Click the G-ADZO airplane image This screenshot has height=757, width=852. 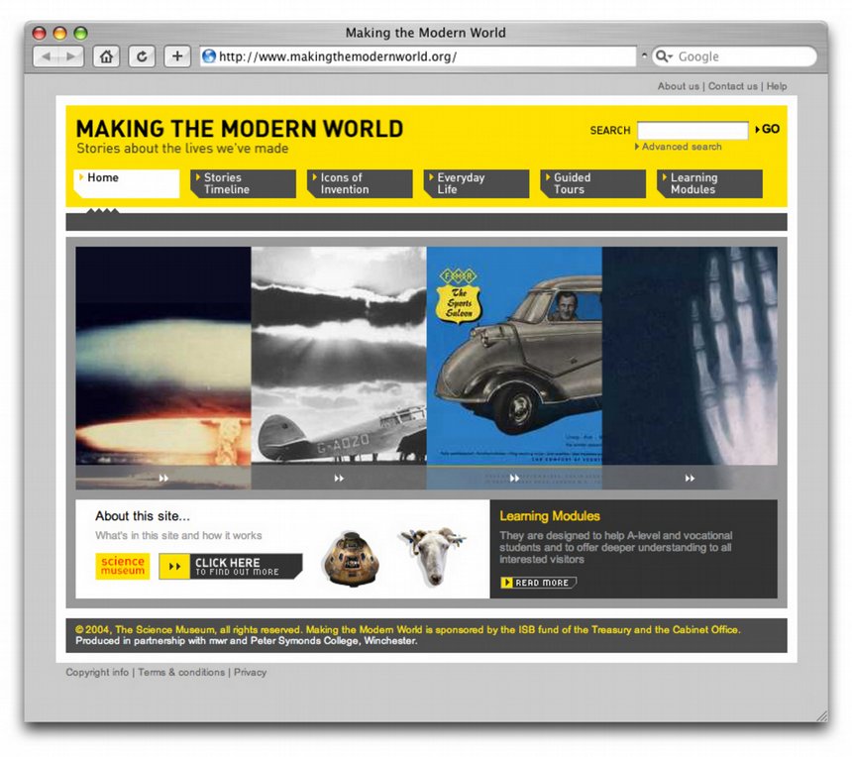(x=339, y=356)
